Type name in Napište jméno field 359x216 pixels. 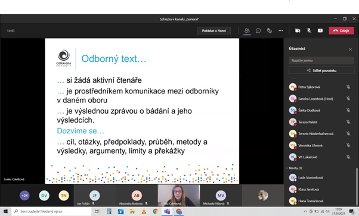[321, 61]
